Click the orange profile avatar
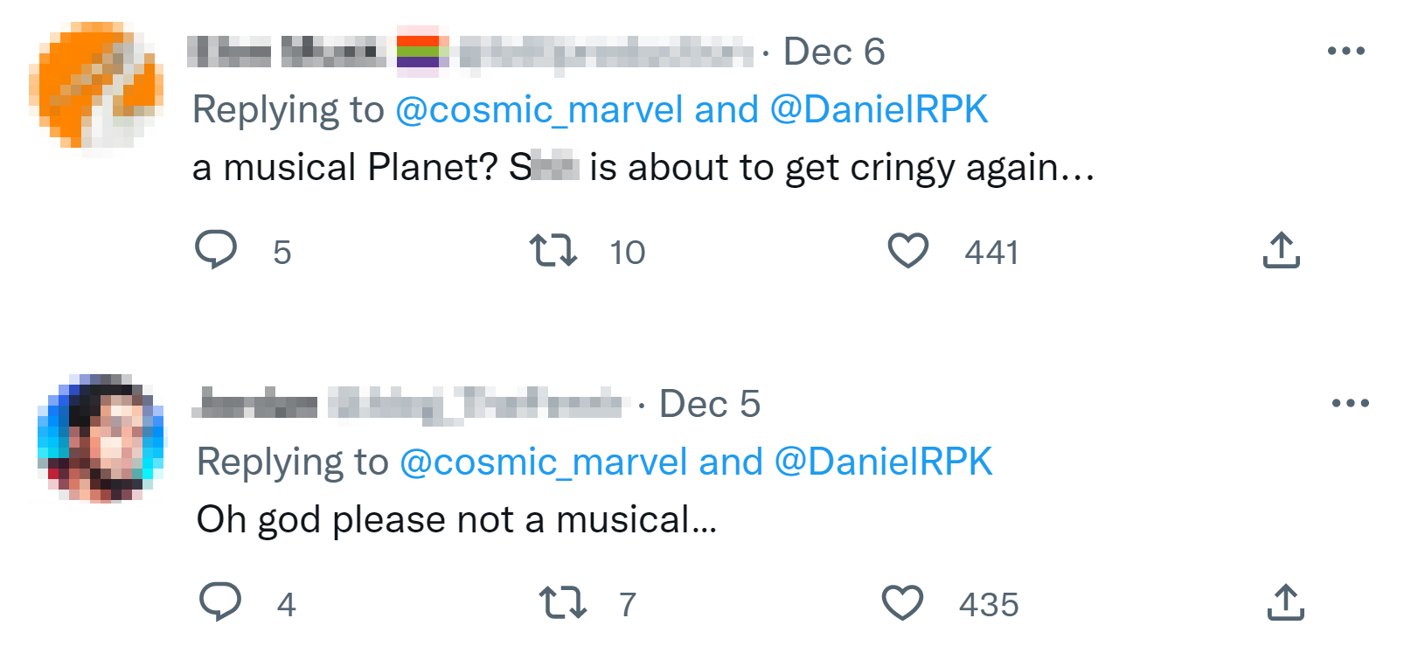 click(96, 85)
